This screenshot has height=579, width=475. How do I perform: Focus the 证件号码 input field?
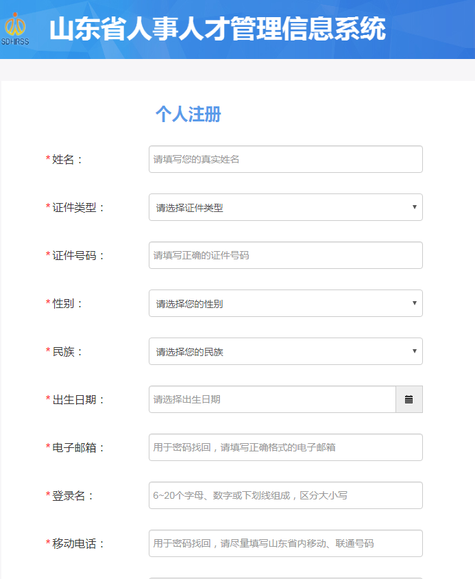(x=285, y=255)
